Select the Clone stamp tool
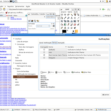Viewport: 111px width, 111px height. click(65, 28)
